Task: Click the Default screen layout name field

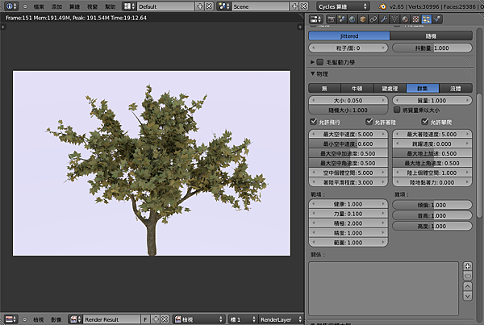Action: pyautogui.click(x=165, y=6)
